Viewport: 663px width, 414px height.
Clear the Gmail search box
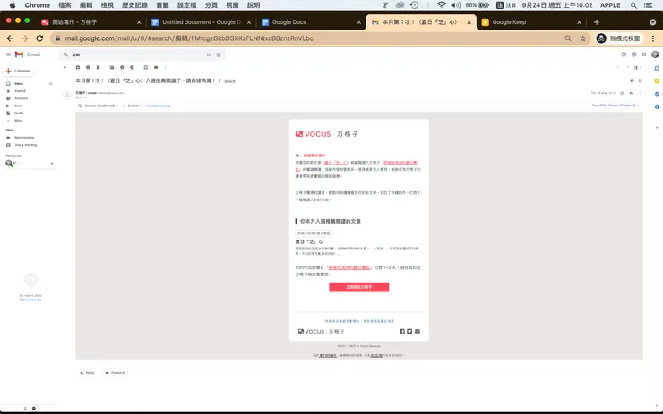click(209, 55)
